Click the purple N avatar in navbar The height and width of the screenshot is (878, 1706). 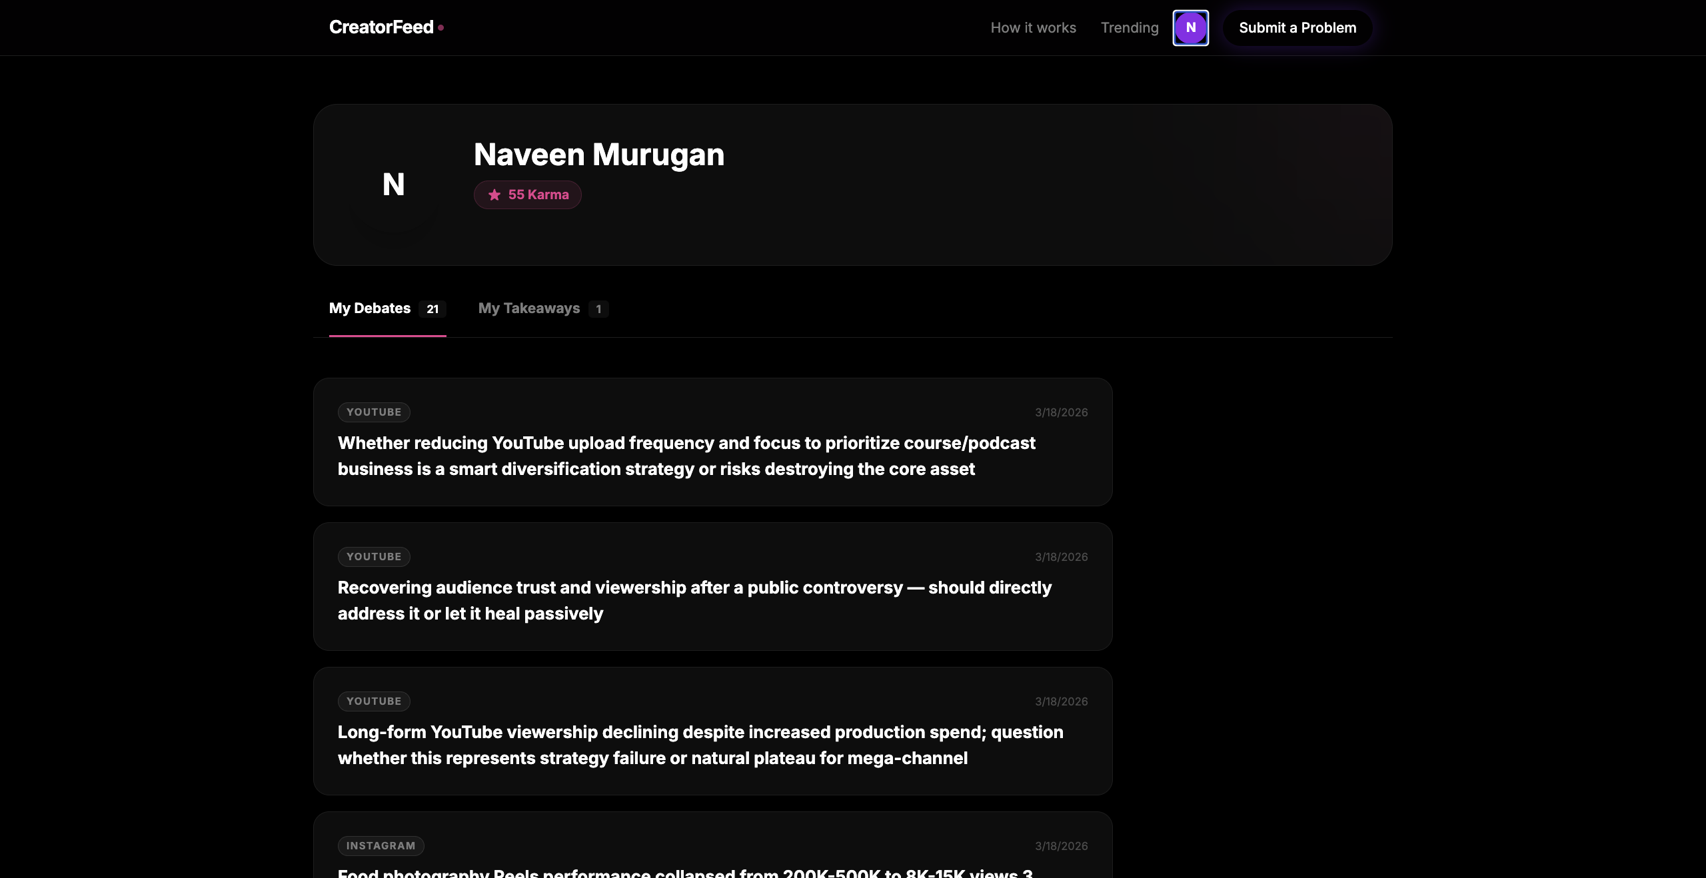(1190, 28)
